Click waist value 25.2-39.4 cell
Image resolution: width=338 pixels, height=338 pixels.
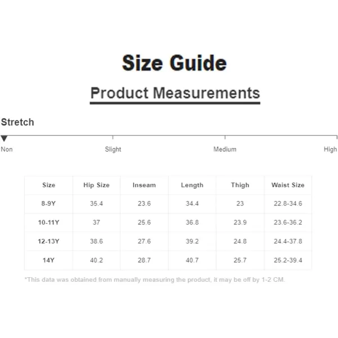[288, 260]
